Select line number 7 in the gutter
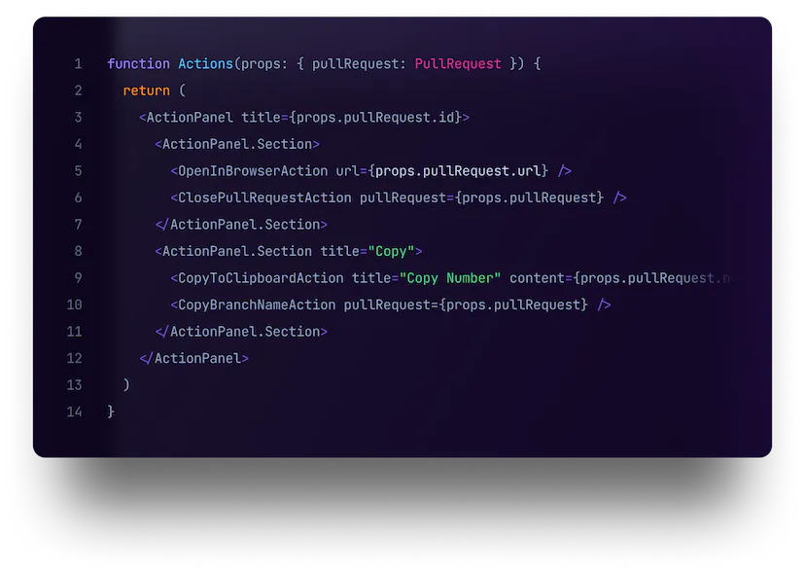805x573 pixels. point(78,225)
